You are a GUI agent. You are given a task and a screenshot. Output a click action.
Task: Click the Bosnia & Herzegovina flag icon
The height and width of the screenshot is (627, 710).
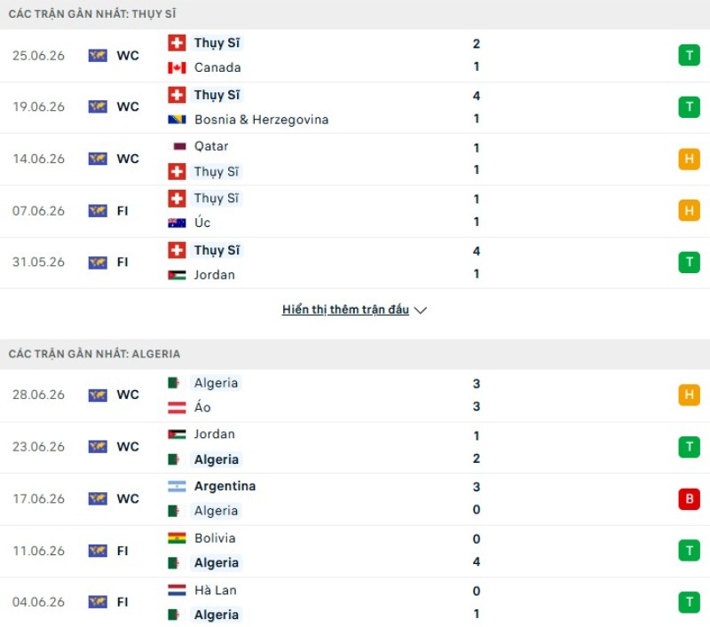(x=177, y=120)
